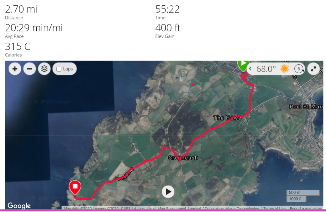
Task: Select the sun weather icon
Action: tap(285, 69)
